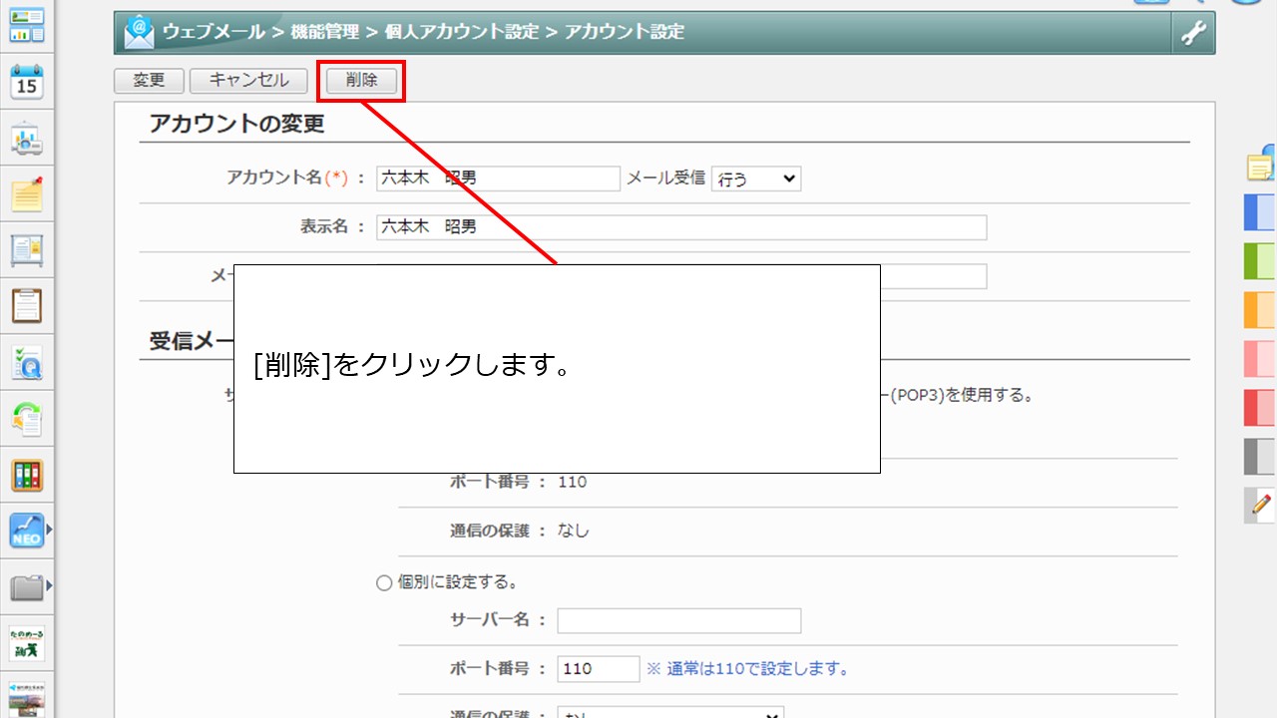
Task: Select the green color tab on right
Action: [1260, 260]
